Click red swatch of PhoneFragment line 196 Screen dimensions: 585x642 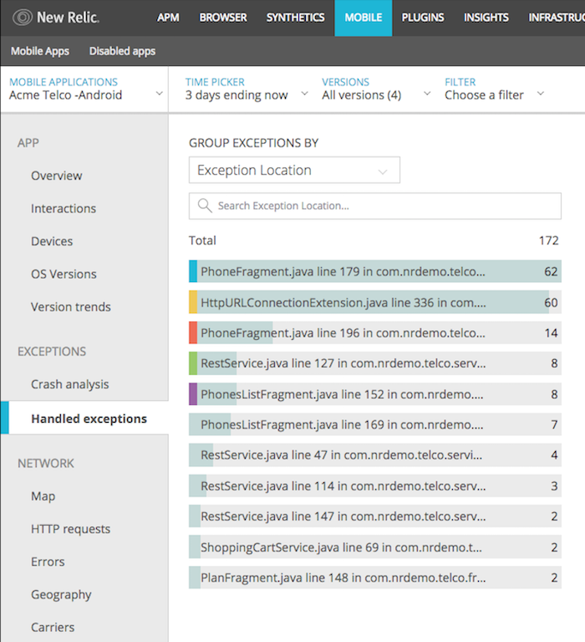[x=193, y=333]
